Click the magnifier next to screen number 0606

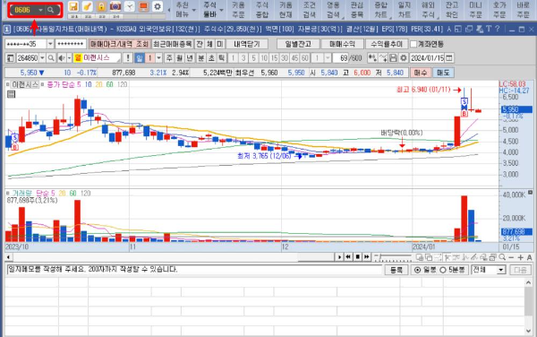pos(51,10)
